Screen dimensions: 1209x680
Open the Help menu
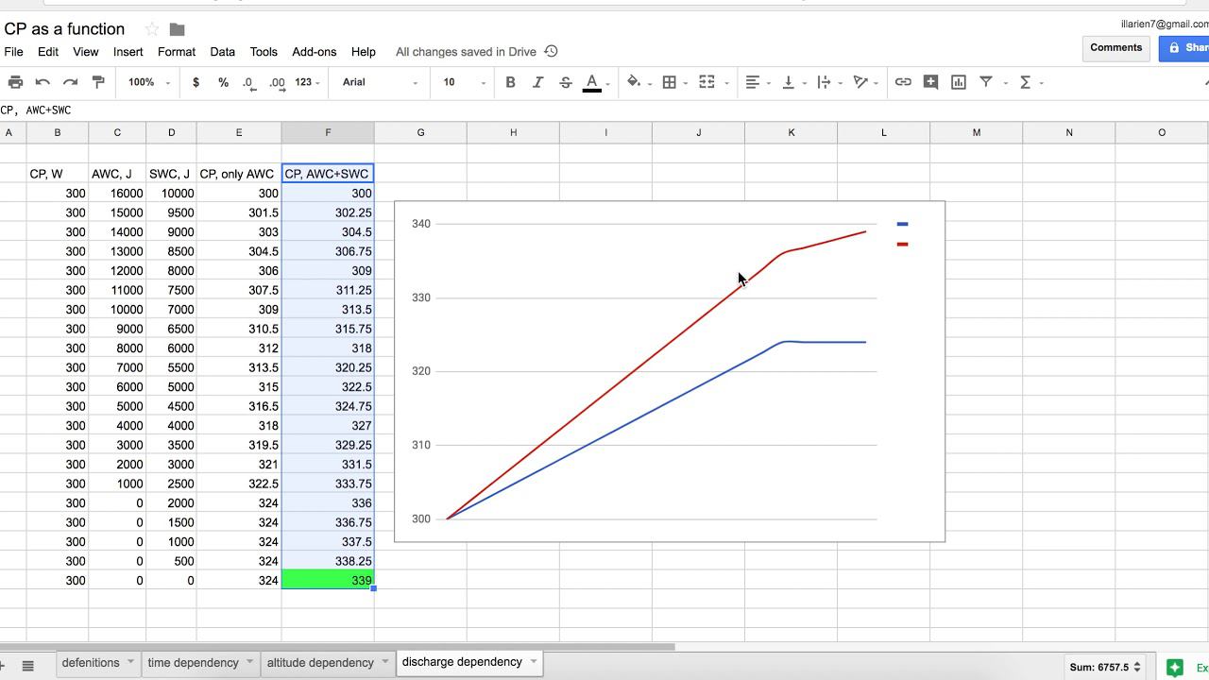pos(364,52)
